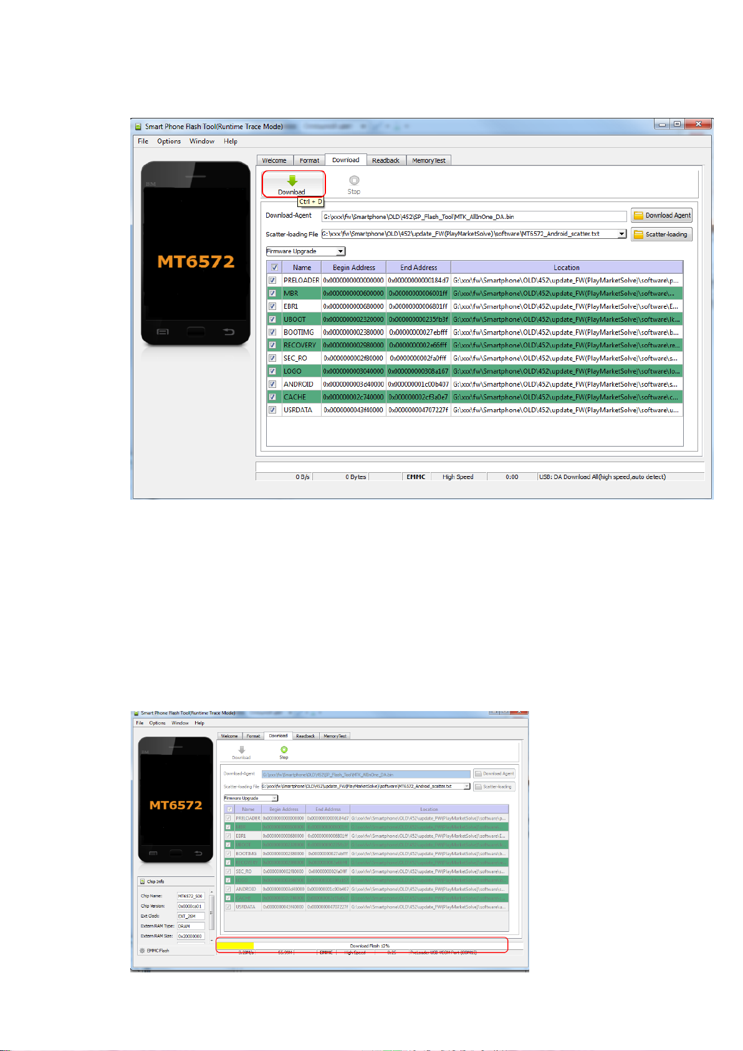Click the Extern RAM Type field DRAM

tap(191, 926)
